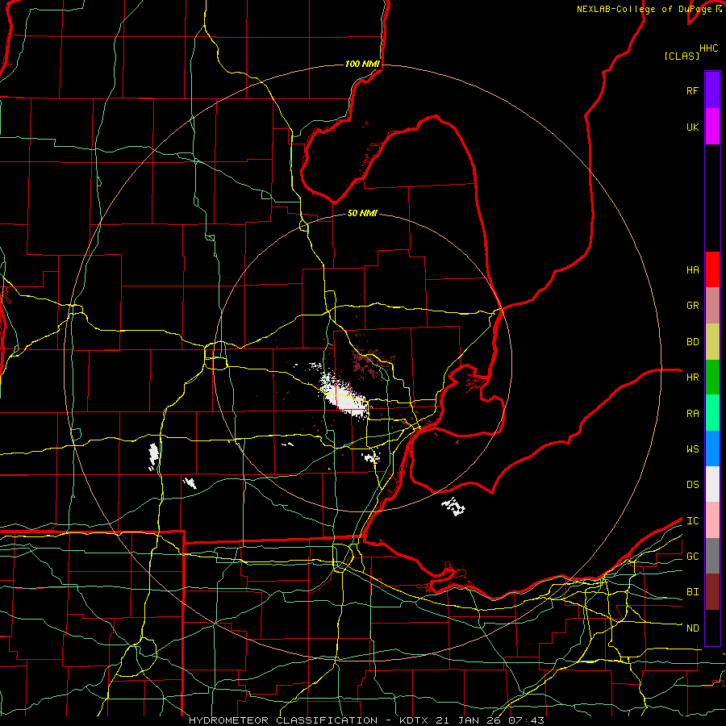Image resolution: width=726 pixels, height=726 pixels.
Task: Click the "50 NMI" range ring label
Action: coord(362,213)
